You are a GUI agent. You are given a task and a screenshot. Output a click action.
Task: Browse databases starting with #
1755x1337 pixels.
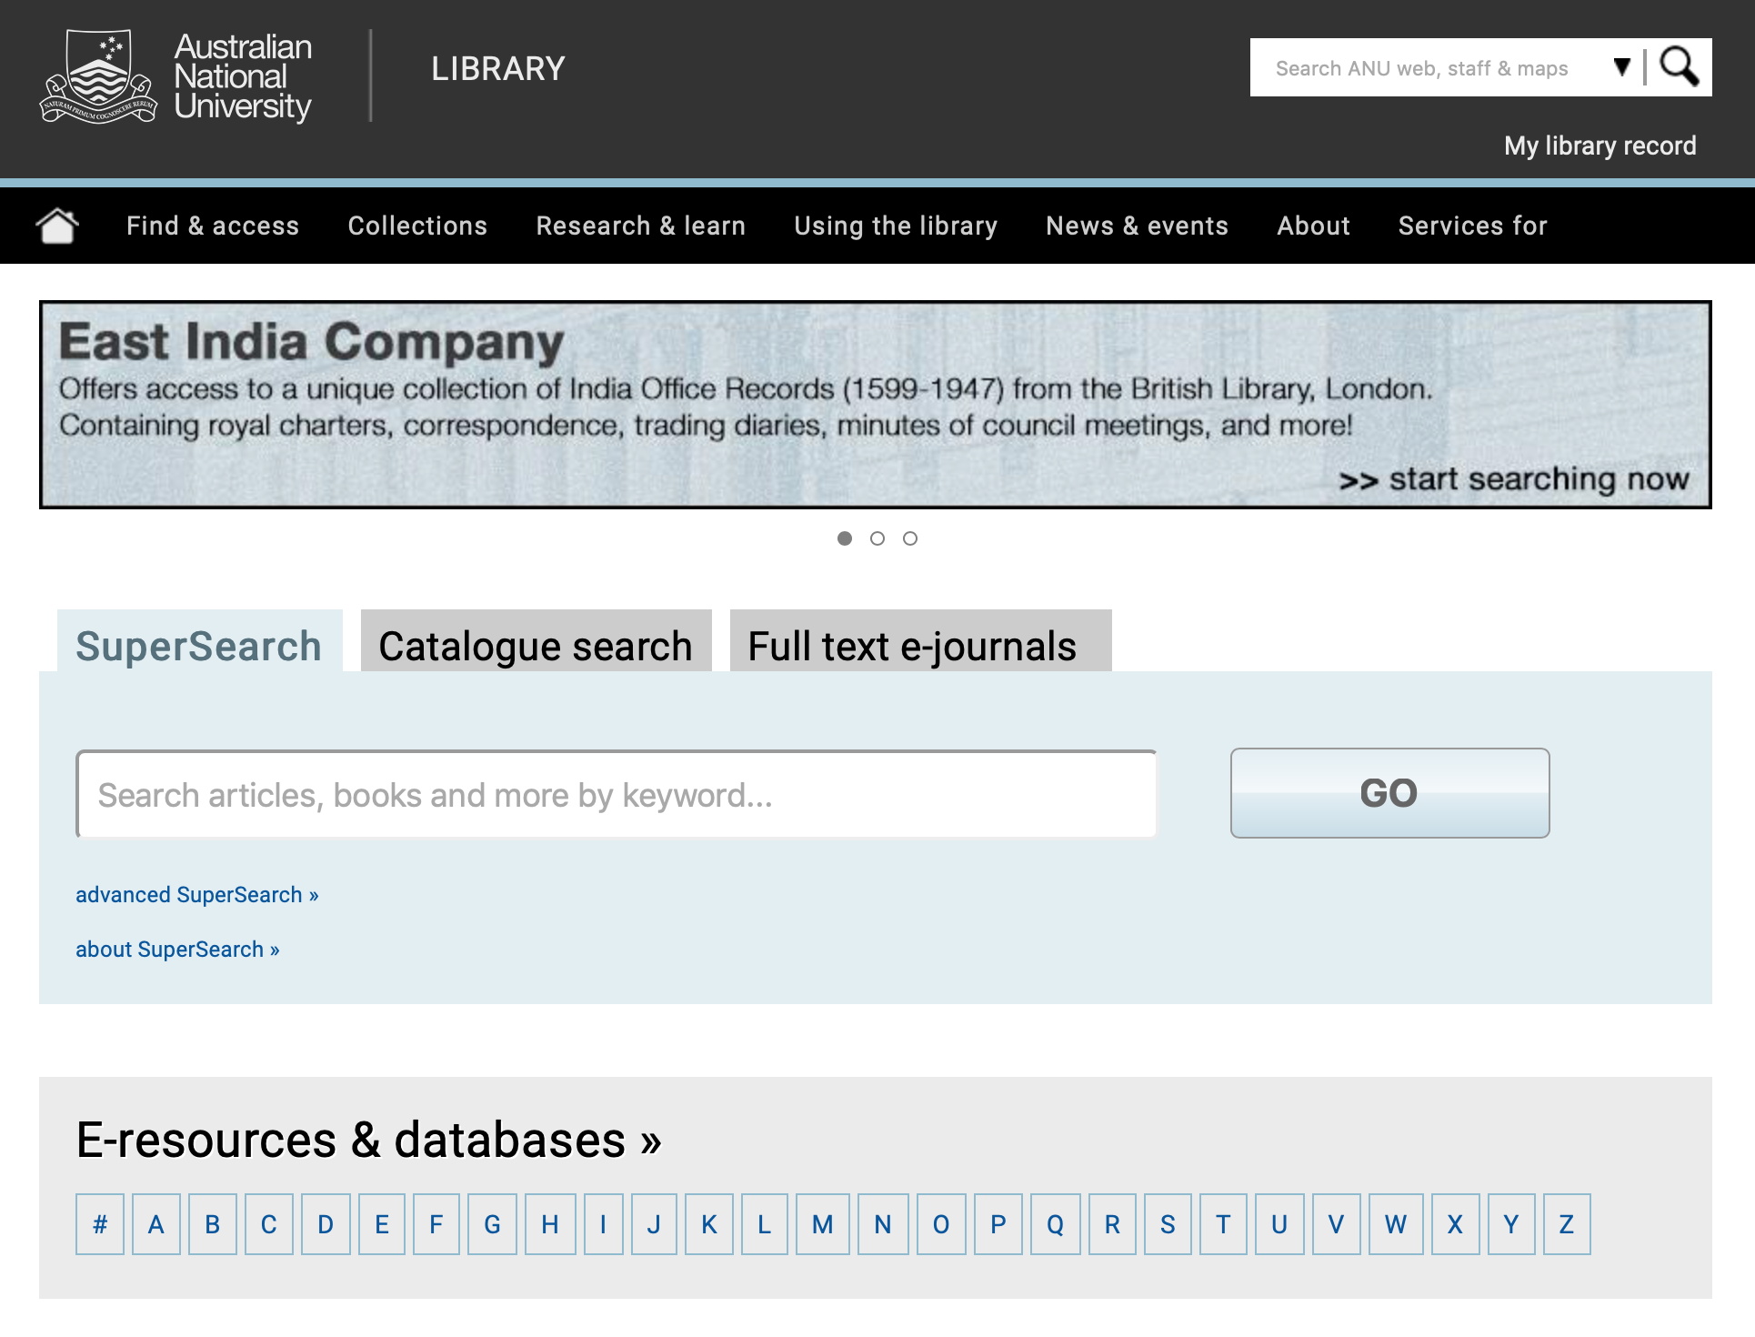click(100, 1224)
